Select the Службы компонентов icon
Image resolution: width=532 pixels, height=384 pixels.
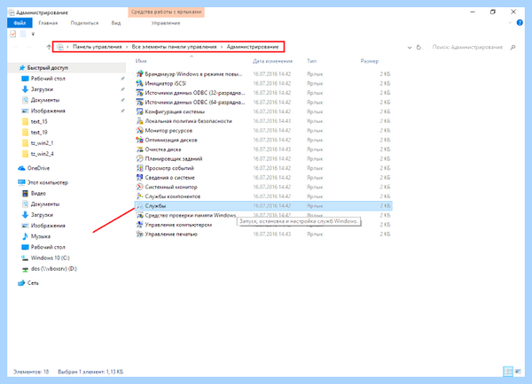tap(139, 196)
